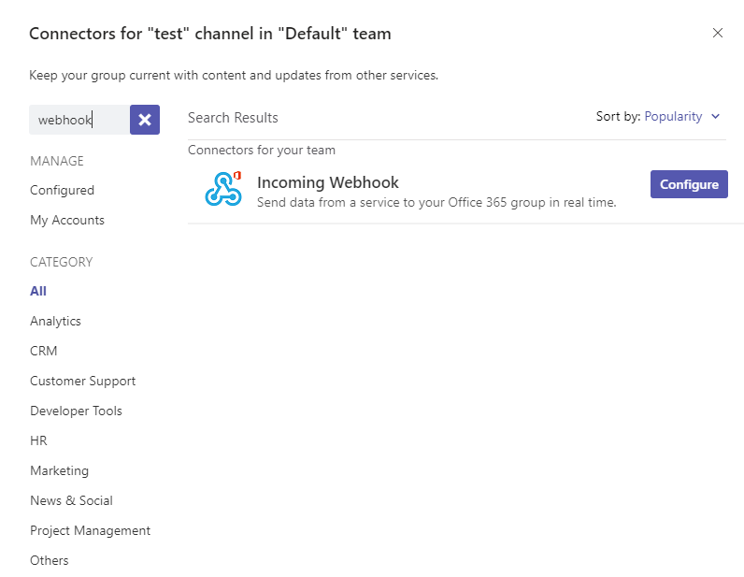Select the All category
The width and height of the screenshot is (744, 577).
tap(38, 291)
